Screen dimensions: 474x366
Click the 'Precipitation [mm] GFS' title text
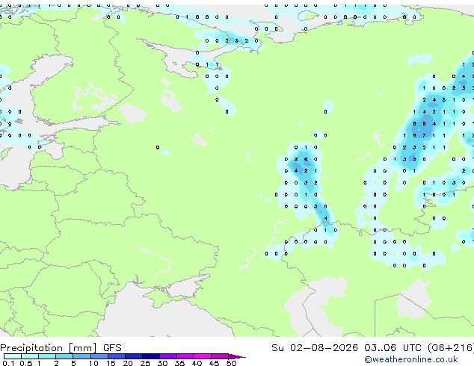pyautogui.click(x=61, y=348)
